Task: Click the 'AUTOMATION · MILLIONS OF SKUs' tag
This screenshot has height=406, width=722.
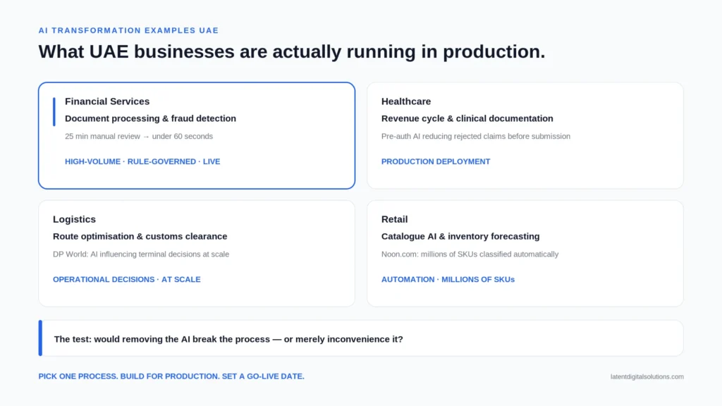Action: pos(448,279)
